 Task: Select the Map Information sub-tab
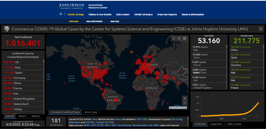(x=94, y=21)
